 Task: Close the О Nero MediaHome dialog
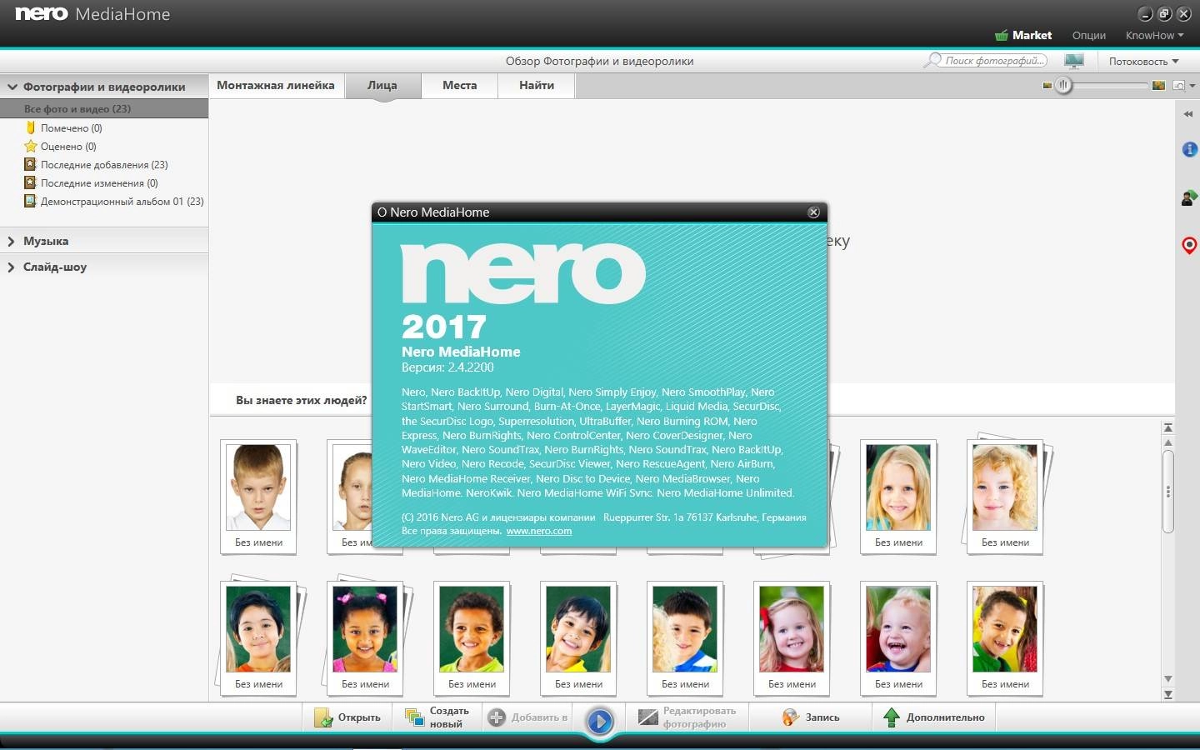point(814,212)
